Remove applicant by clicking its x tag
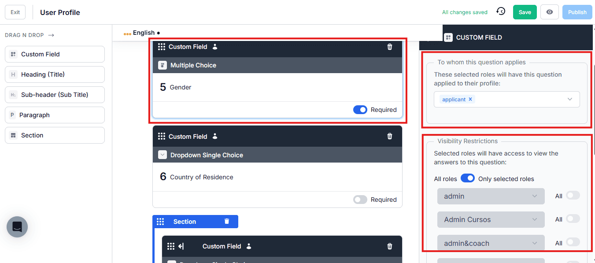Viewport: 595px width, 263px height. (470, 99)
